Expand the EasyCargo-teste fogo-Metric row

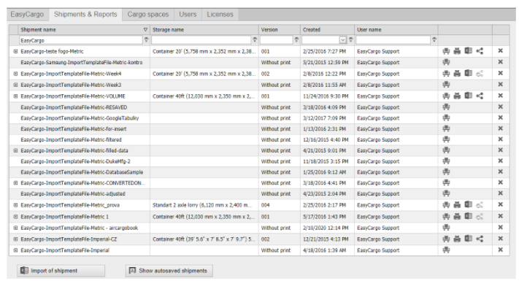pos(15,51)
